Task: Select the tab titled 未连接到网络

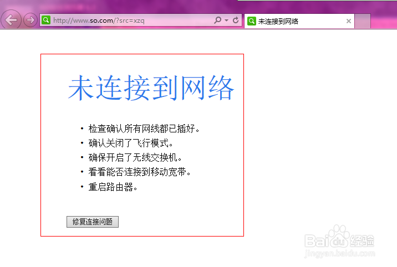Action: (x=299, y=21)
